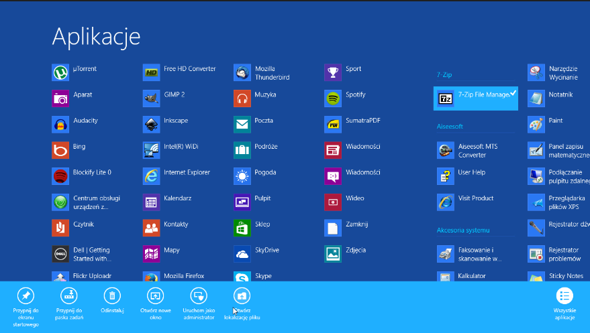Open the Podróże travel app
This screenshot has height=333, width=590.
tap(242, 150)
